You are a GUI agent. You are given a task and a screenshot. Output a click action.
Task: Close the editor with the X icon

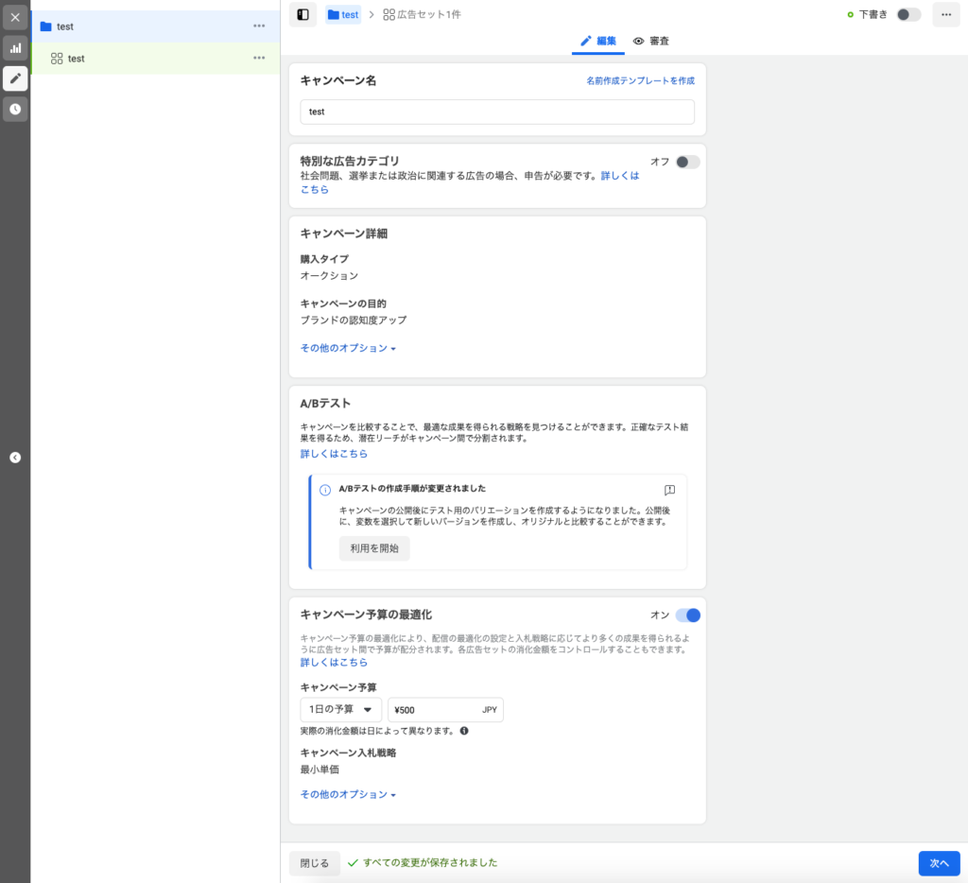[15, 17]
